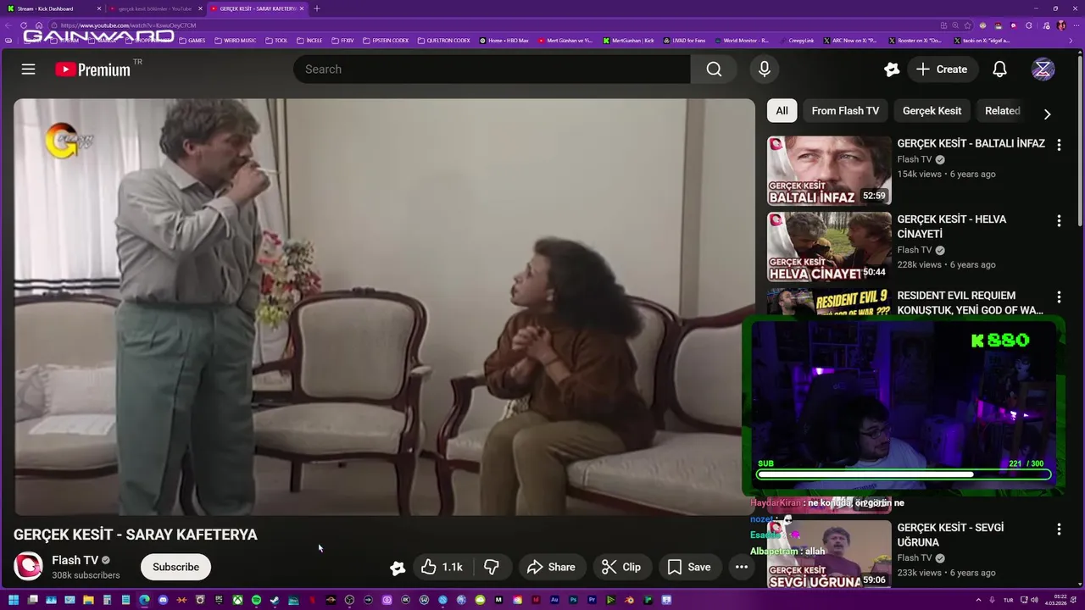The image size is (1085, 610).
Task: Open more actions ellipsis under video
Action: click(741, 567)
